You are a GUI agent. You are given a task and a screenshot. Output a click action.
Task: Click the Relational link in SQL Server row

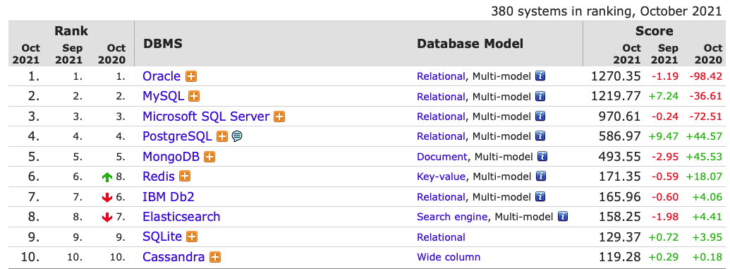click(441, 116)
